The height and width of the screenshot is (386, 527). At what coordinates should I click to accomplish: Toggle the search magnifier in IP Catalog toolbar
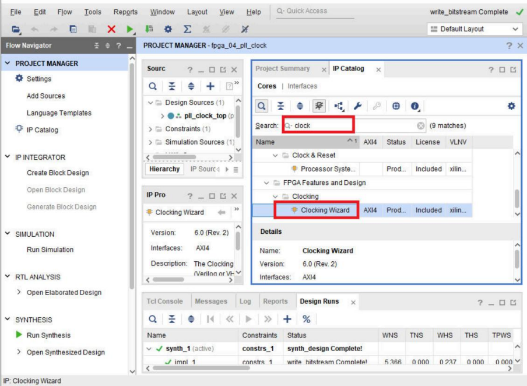coord(262,106)
